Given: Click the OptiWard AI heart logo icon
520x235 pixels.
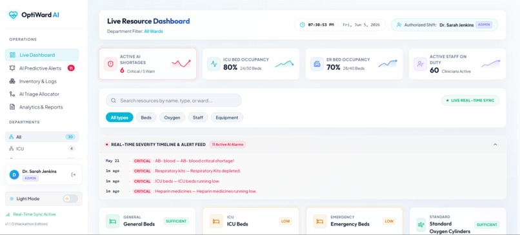Looking at the screenshot, I should point(13,15).
